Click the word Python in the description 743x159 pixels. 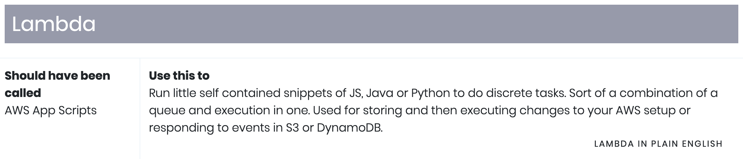[x=431, y=93]
